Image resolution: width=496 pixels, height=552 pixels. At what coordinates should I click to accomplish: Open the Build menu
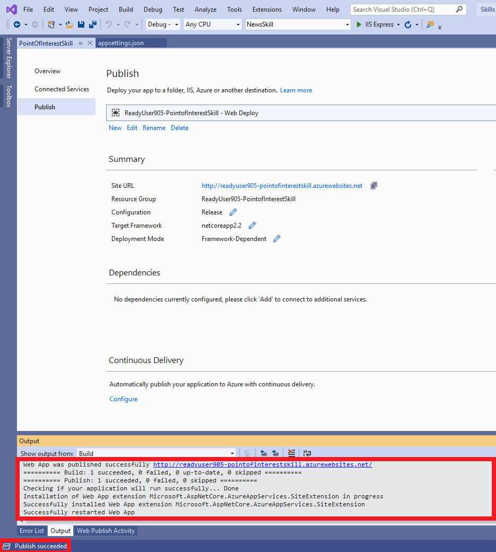[126, 10]
